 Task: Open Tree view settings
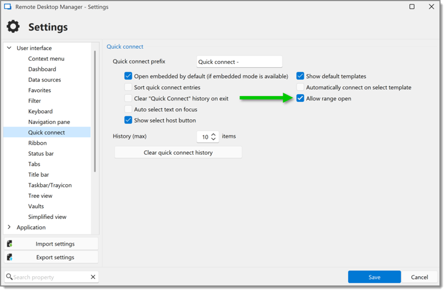coord(40,196)
